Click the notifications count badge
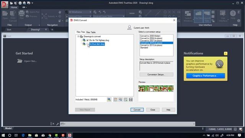 point(225,54)
